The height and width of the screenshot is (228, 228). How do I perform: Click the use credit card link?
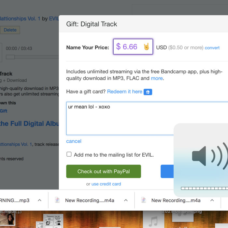[x=106, y=184]
